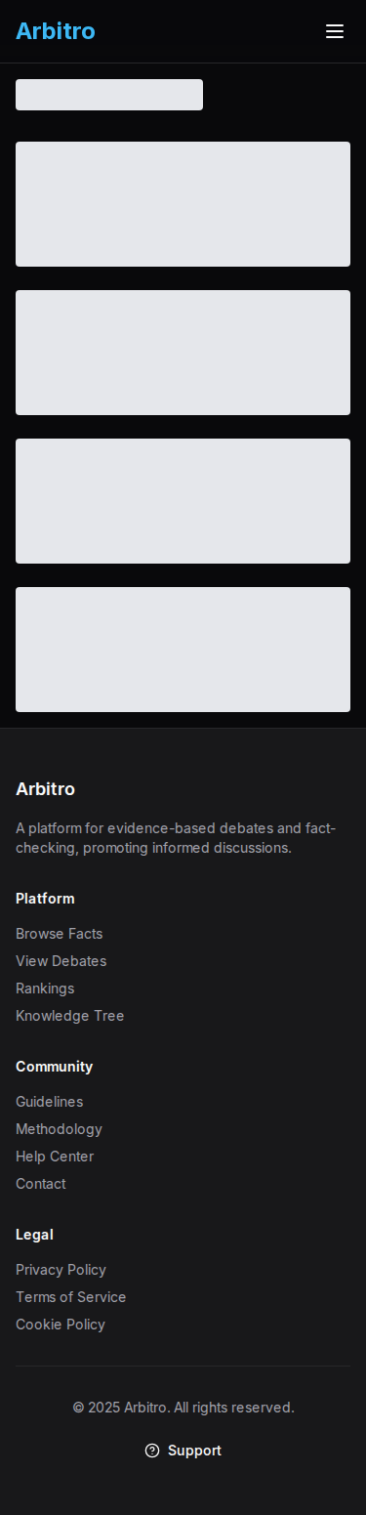The height and width of the screenshot is (1515, 366).
Task: Click the Legal footer heading
Action: [34, 1235]
